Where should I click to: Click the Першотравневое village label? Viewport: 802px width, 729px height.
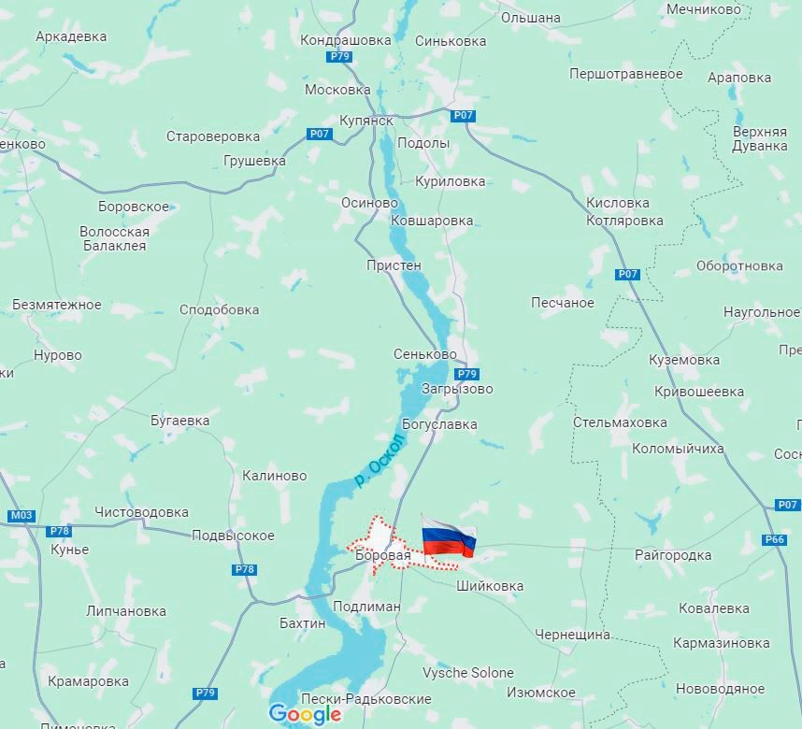[x=626, y=74]
